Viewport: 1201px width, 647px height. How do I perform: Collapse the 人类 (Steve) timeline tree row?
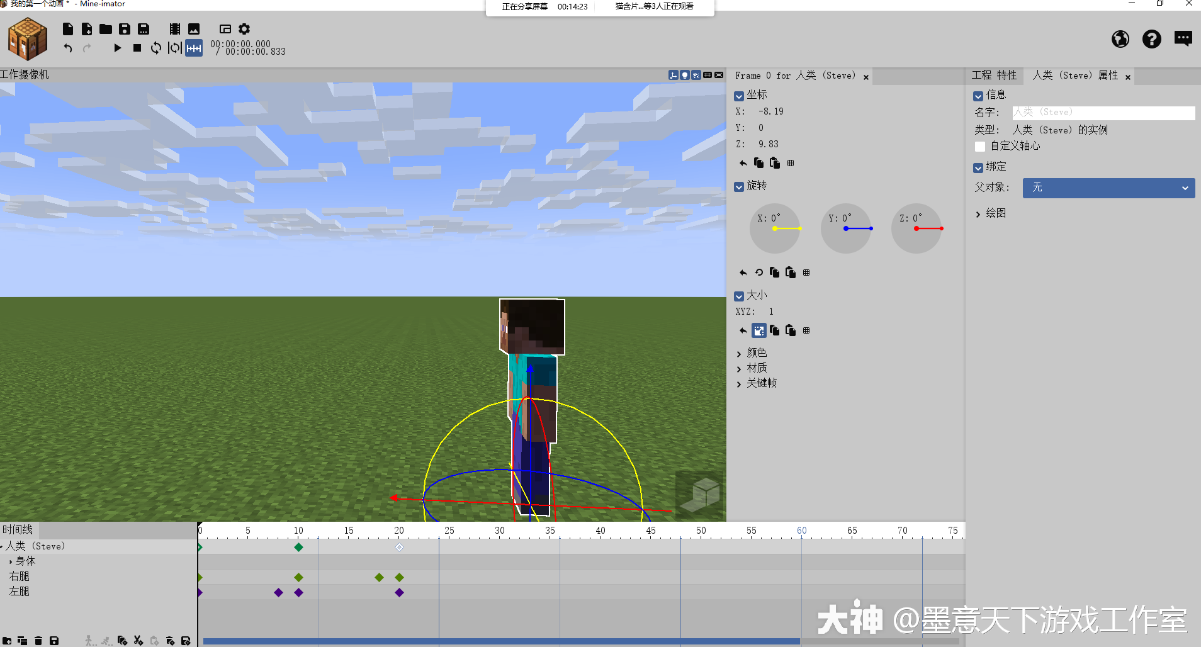click(2, 547)
